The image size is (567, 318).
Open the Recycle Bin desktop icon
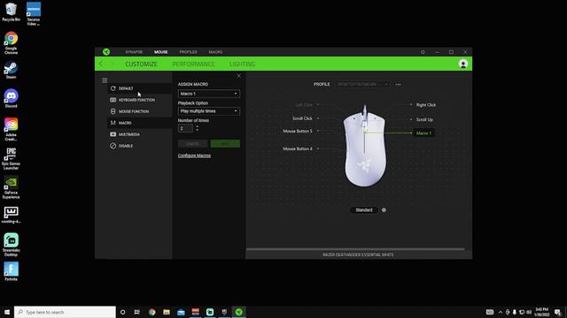pyautogui.click(x=12, y=11)
